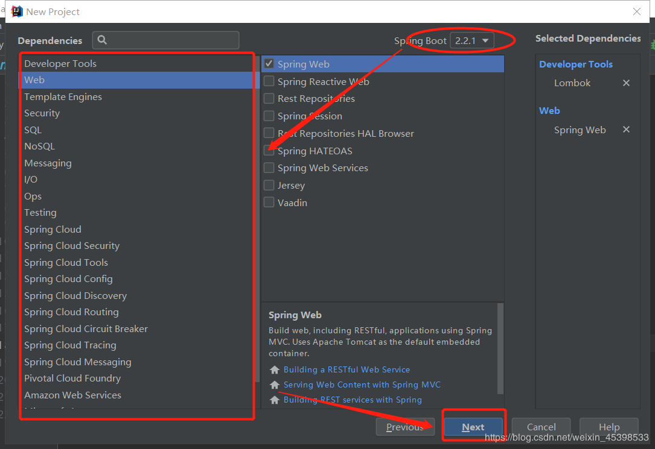Select the Testing category
The image size is (655, 449).
137,212
